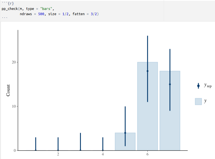Click the bar at x value 7

click(170, 111)
